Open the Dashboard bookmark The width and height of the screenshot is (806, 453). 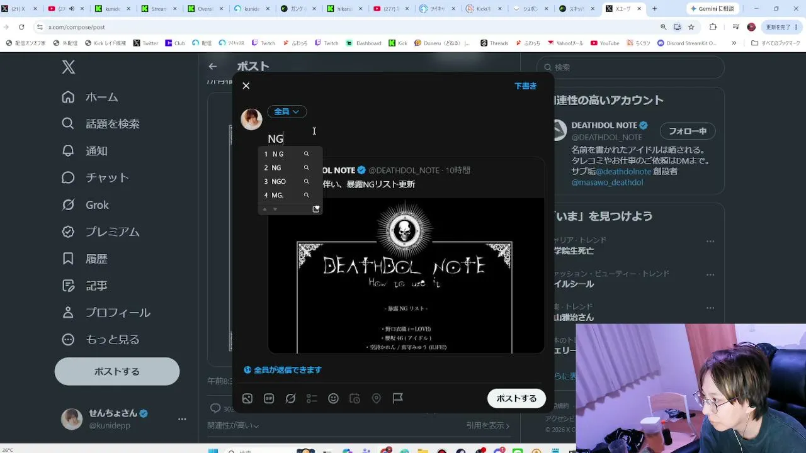tap(364, 43)
